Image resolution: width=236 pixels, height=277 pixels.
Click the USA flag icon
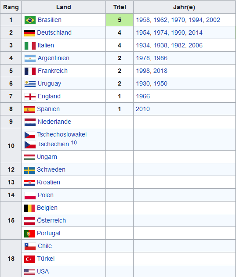[29, 272]
